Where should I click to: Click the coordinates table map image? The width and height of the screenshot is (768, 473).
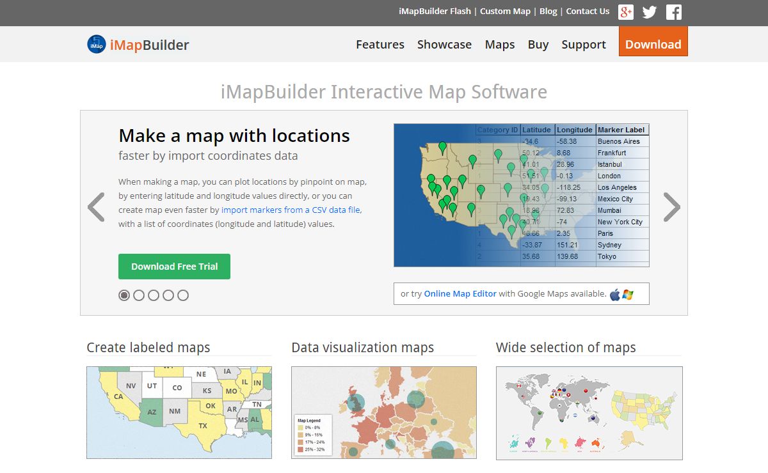(522, 195)
